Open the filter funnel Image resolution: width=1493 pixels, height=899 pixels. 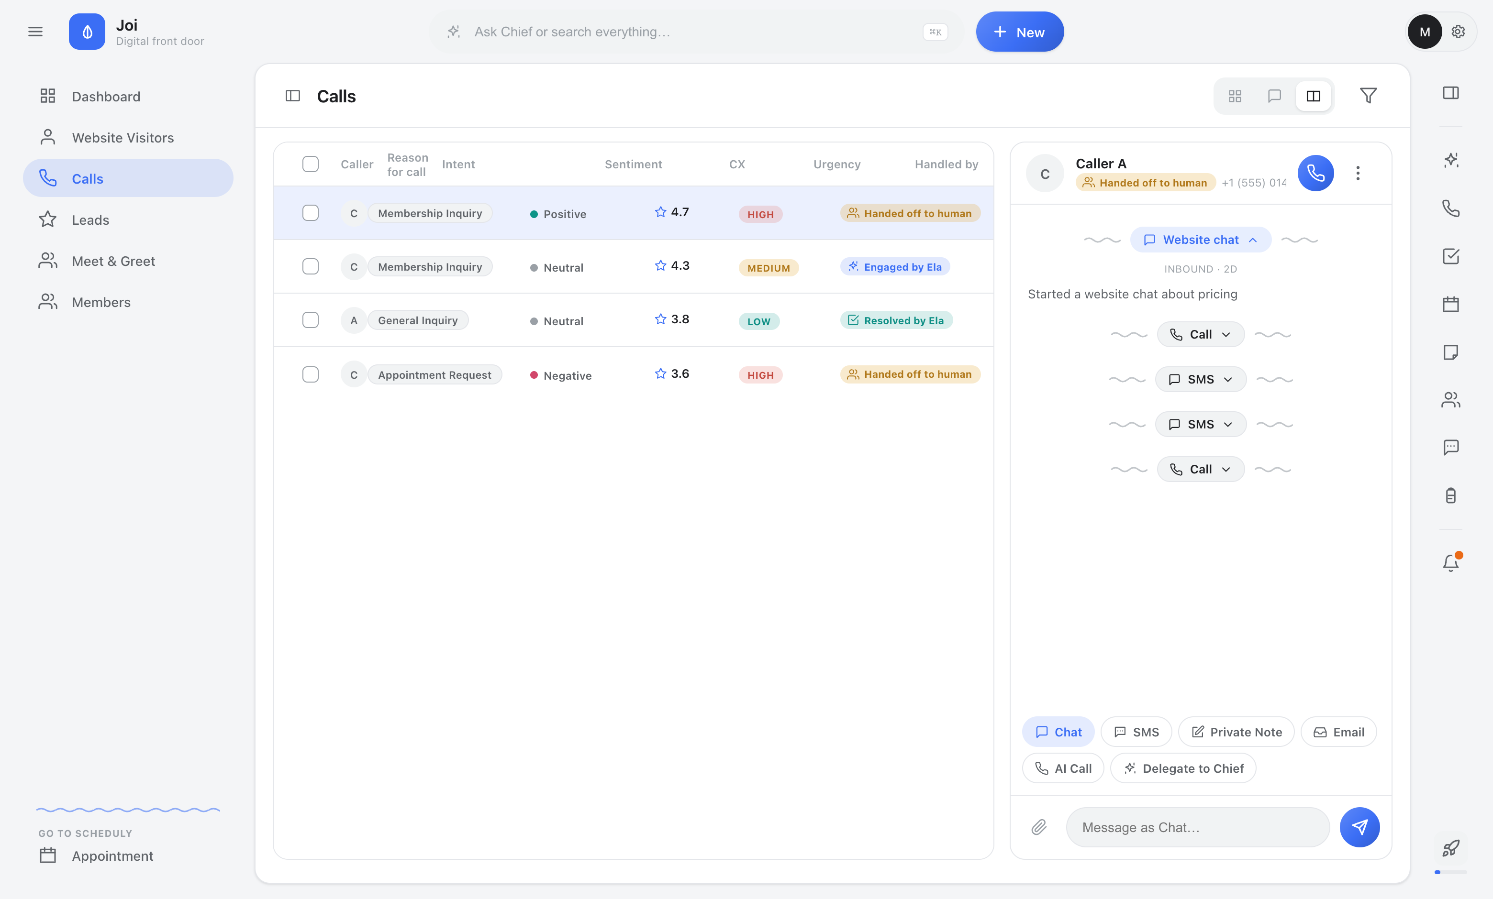pyautogui.click(x=1368, y=96)
